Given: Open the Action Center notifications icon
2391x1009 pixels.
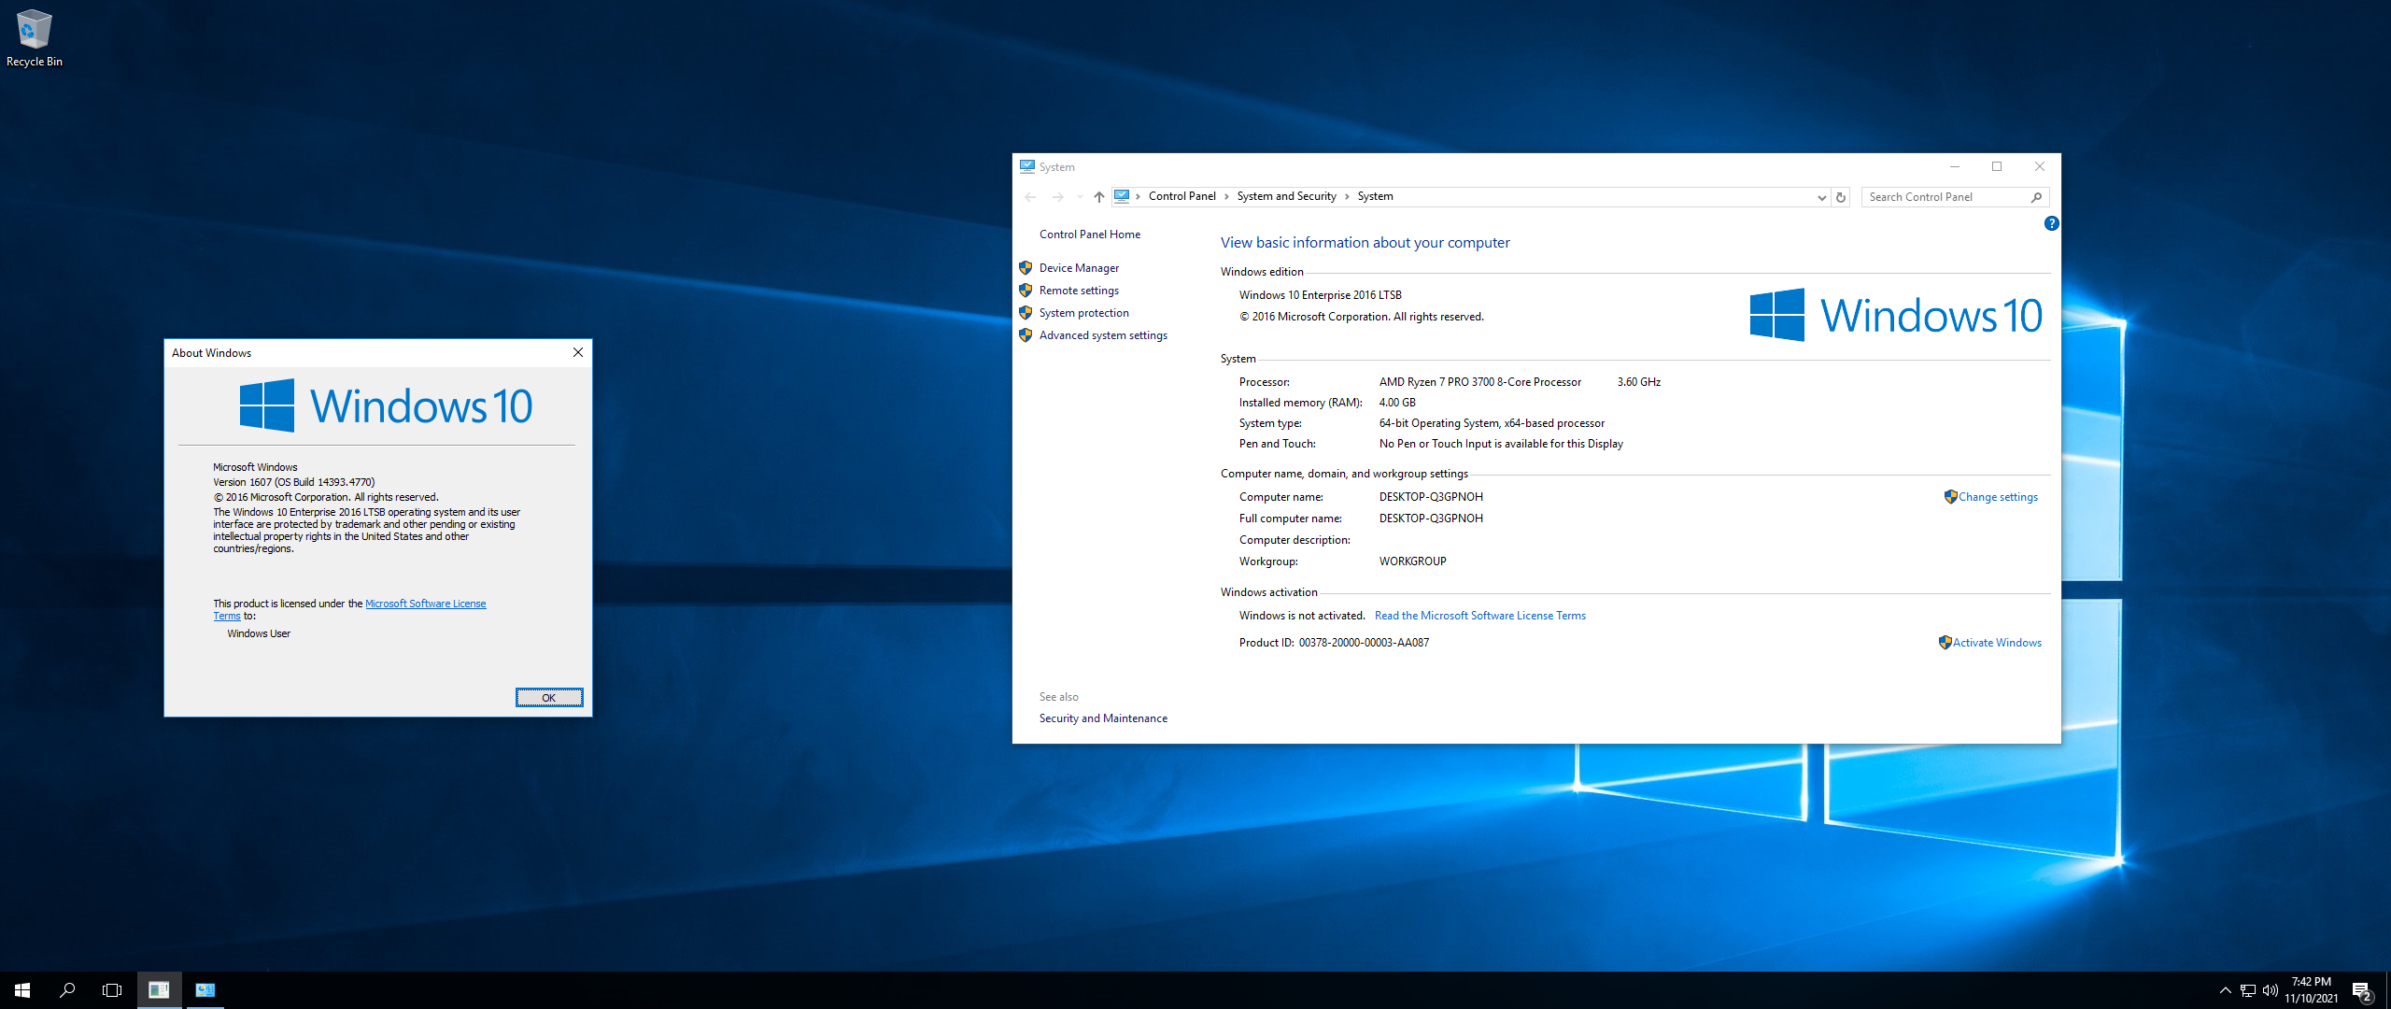Looking at the screenshot, I should 2362,991.
